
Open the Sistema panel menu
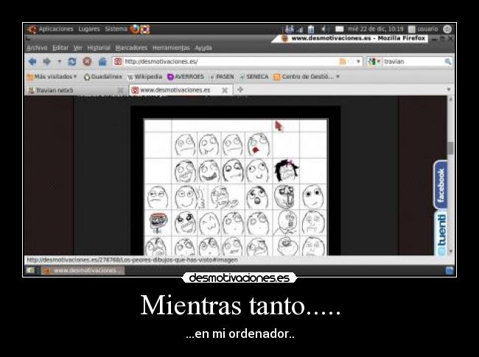coord(116,29)
